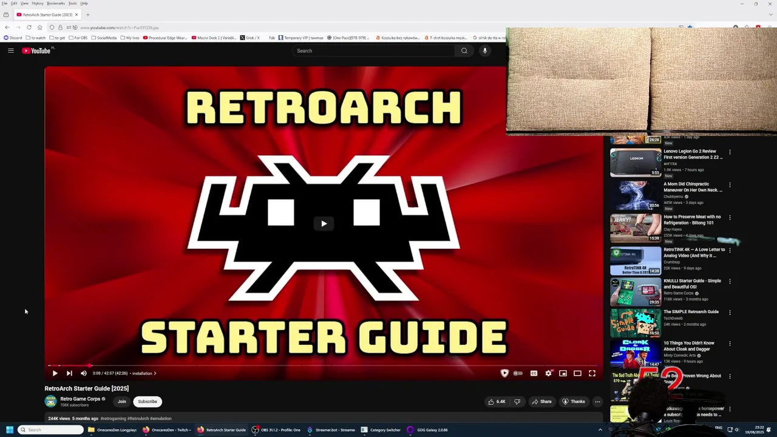
Task: Switch to Streamer.bot taskbar window
Action: (331, 430)
